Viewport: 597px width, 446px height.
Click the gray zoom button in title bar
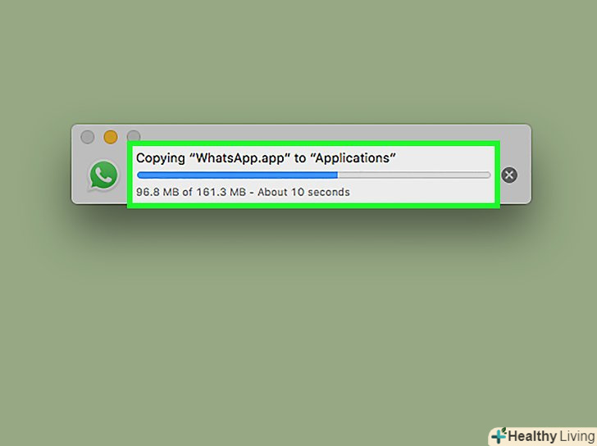pyautogui.click(x=134, y=135)
